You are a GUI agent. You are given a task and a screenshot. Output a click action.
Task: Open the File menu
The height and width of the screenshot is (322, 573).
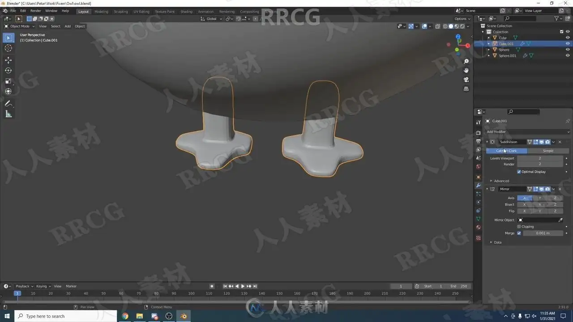tap(13, 11)
